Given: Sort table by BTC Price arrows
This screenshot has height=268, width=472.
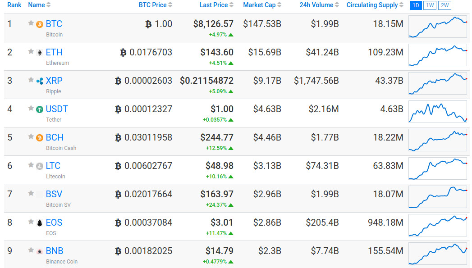Looking at the screenshot, I should click(x=170, y=5).
